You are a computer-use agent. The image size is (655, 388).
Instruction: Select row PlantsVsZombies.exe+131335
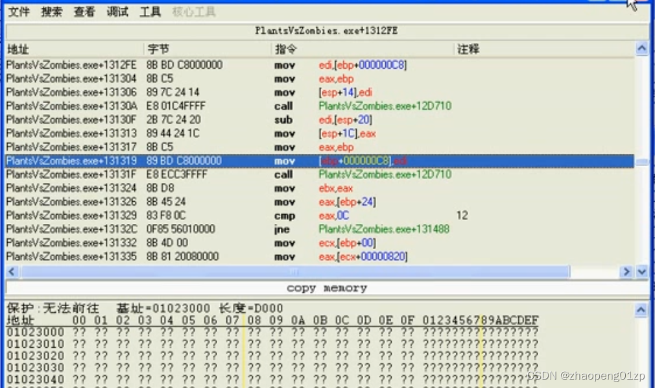[x=320, y=256]
